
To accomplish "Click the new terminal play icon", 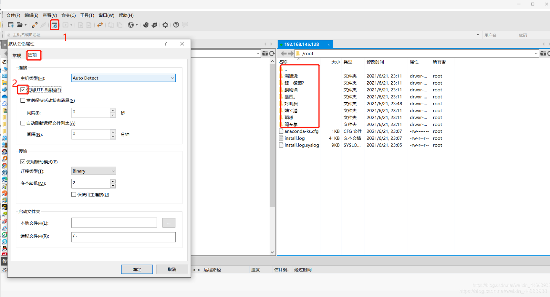I will (x=66, y=25).
